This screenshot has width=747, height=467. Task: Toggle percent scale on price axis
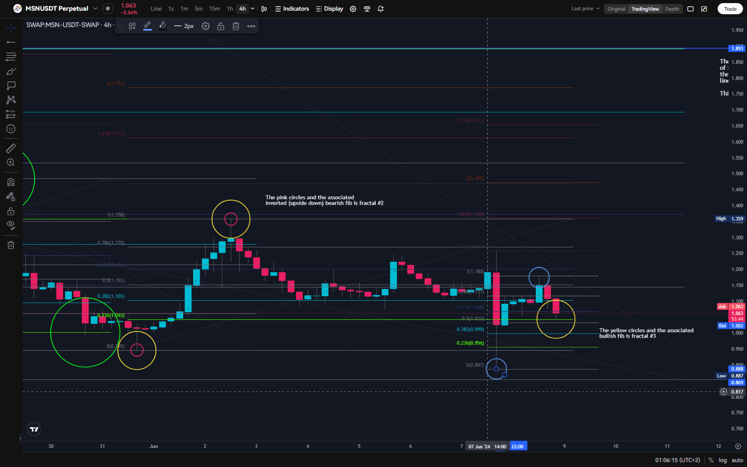(711, 460)
